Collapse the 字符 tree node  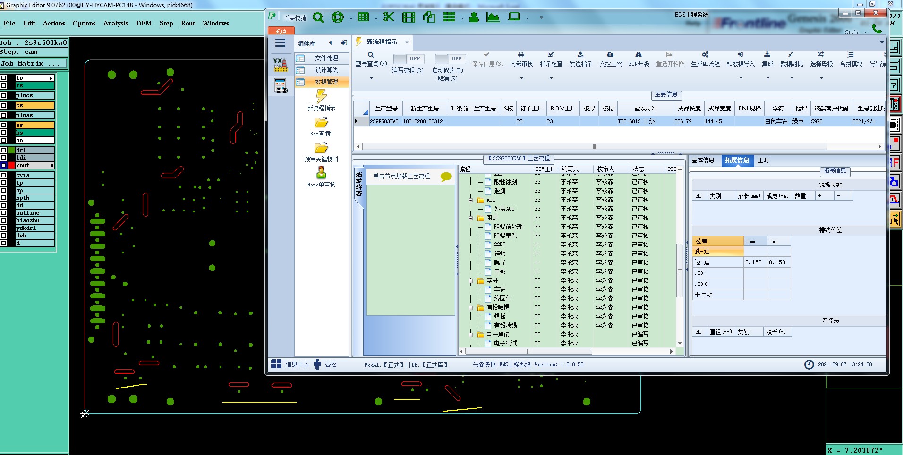coord(471,281)
